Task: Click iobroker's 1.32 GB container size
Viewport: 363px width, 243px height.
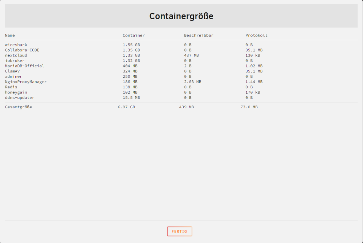Action: (131, 61)
